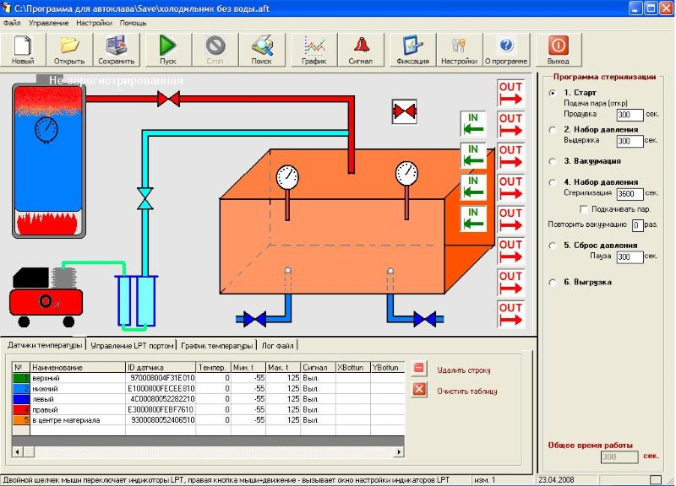This screenshot has height=486, width=676.
Task: Click the O2 compressor graphic
Action: [46, 297]
